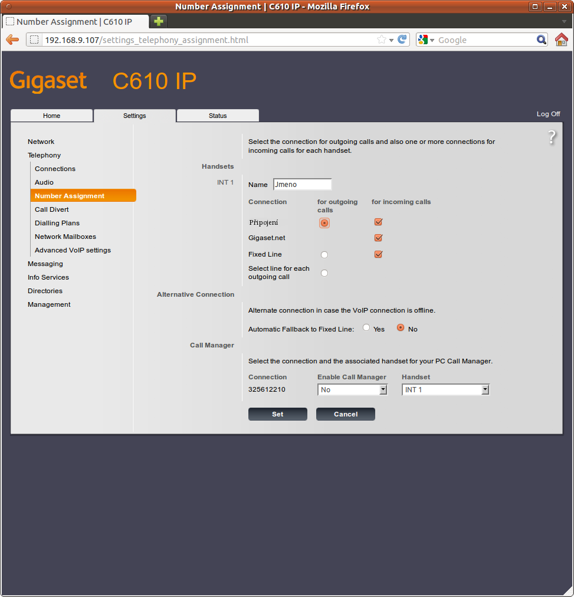Screen dimensions: 574x597
Task: Switch to the Status tab
Action: point(218,116)
